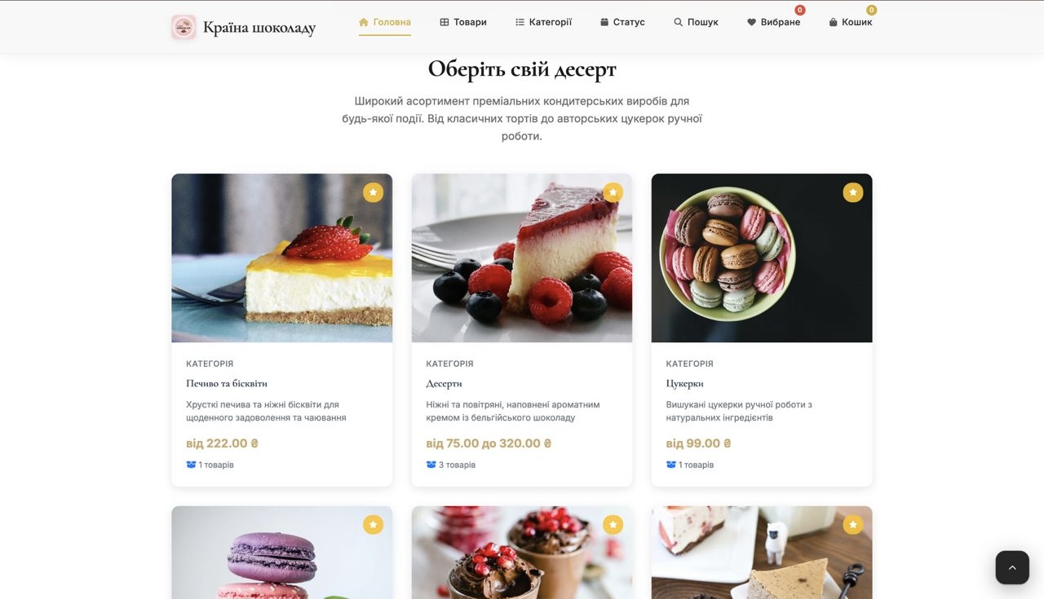The image size is (1044, 599).
Task: Click star badge on Цукерки card
Action: 852,192
